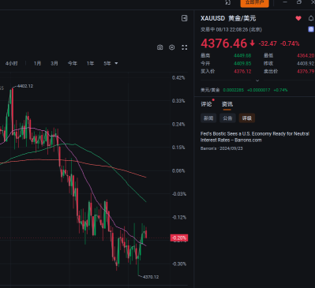Toggle the red heart favorite icon
The image size is (315, 288).
point(298,18)
